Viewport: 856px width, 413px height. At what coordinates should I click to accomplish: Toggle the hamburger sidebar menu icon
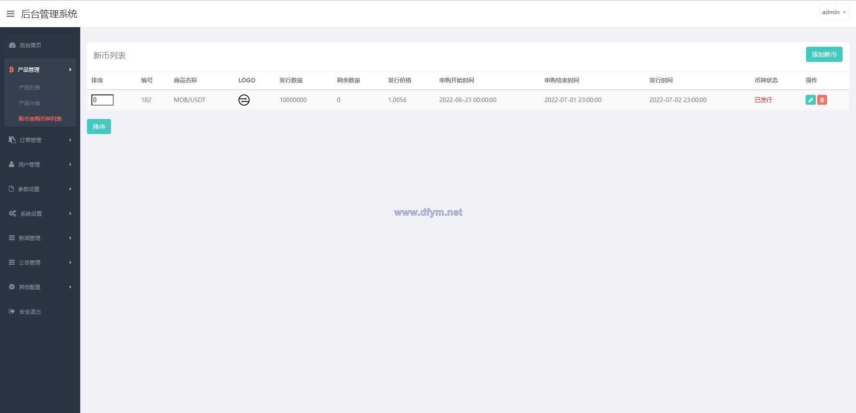(x=11, y=14)
